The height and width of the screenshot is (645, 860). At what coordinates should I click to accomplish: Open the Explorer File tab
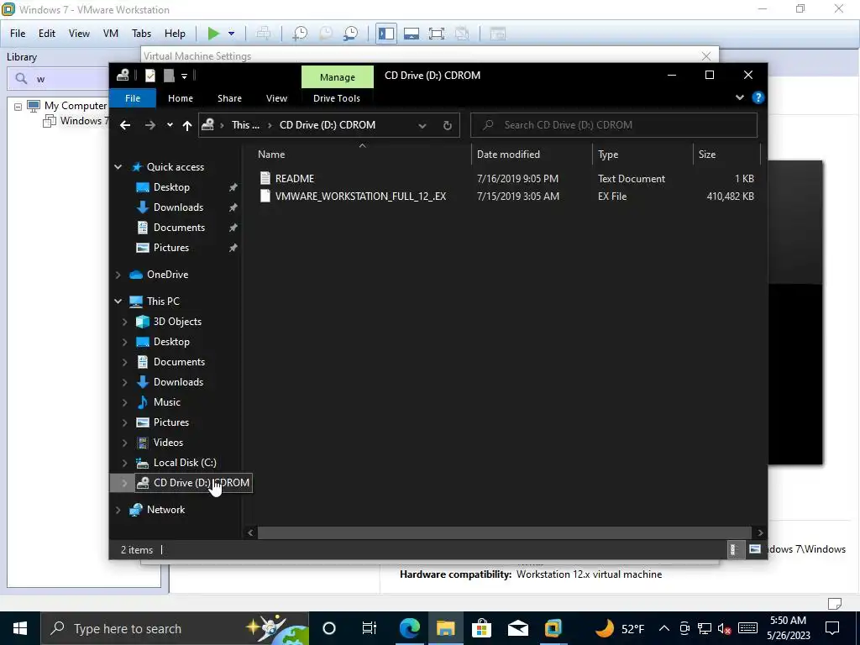[133, 98]
